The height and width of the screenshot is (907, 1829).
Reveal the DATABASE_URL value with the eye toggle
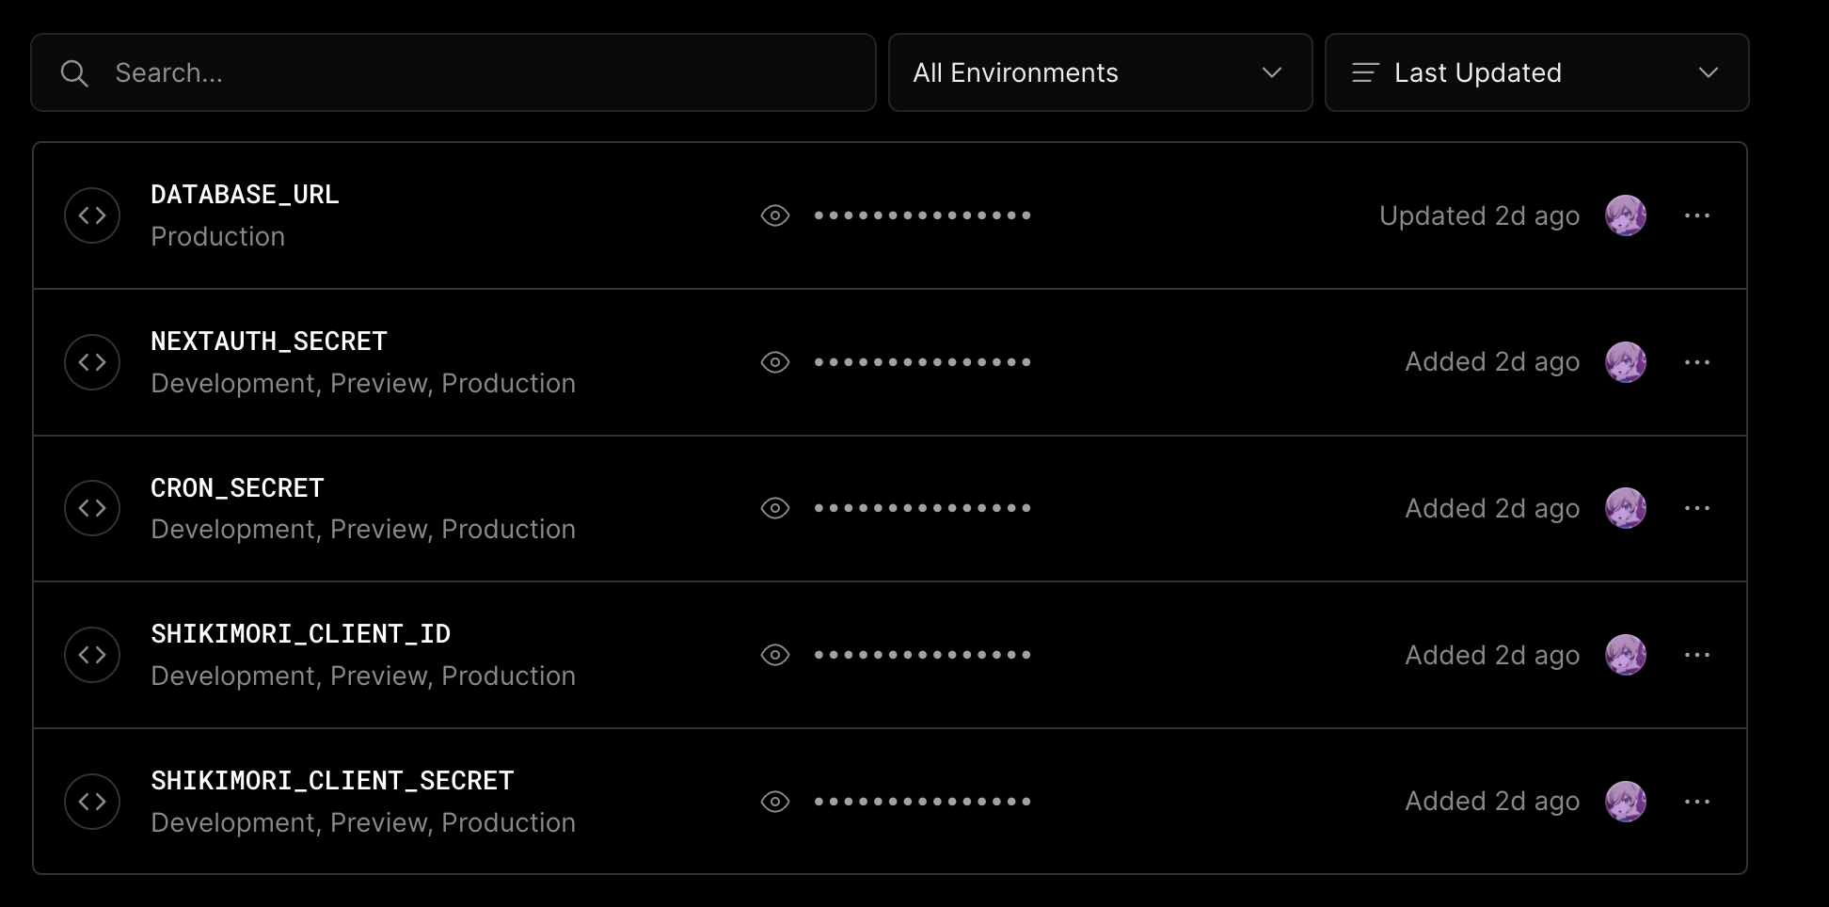click(774, 215)
